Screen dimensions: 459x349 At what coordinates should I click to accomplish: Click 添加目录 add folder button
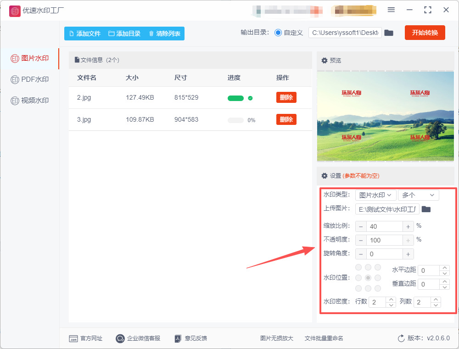(x=124, y=34)
